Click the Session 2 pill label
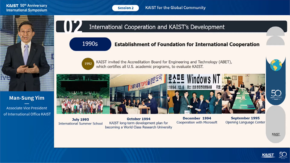Image resolution: width=290 pixels, height=163 pixels. (x=126, y=8)
